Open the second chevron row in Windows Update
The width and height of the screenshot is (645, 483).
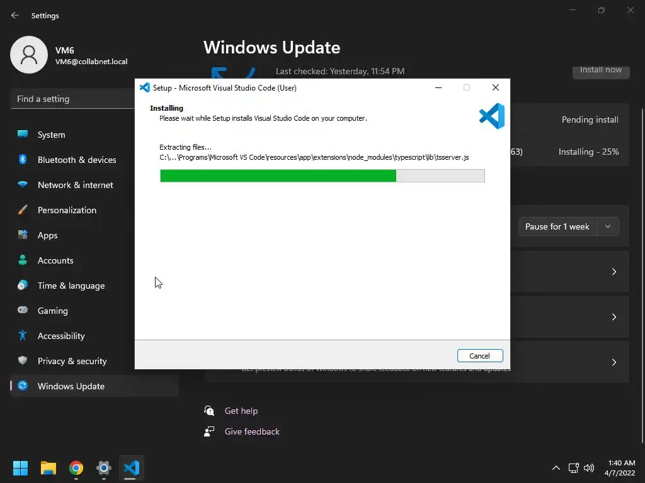[x=614, y=317]
